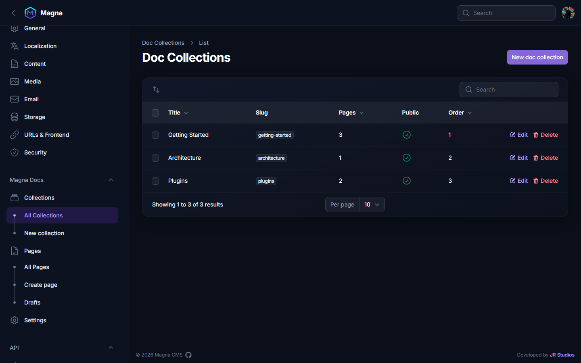Screen dimensions: 581x363
Task: Click the List breadcrumb item
Action: (x=204, y=43)
